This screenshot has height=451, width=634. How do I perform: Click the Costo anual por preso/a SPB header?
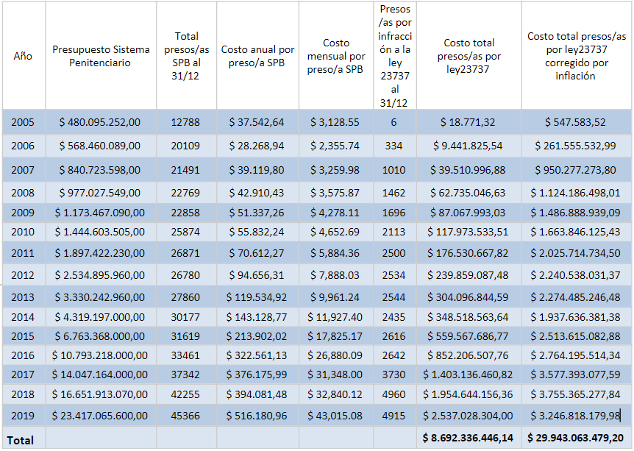click(257, 56)
